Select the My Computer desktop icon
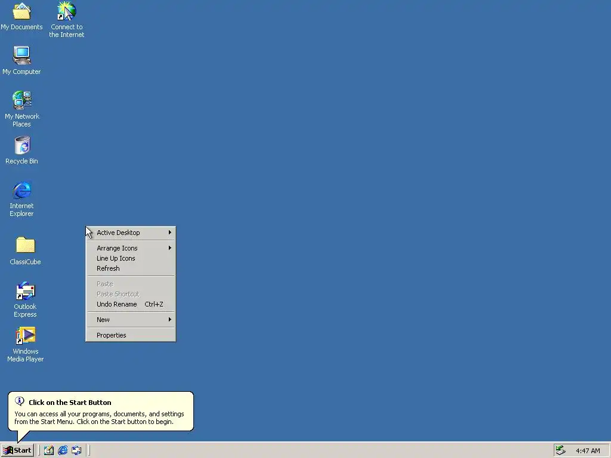The height and width of the screenshot is (458, 611). (x=22, y=55)
